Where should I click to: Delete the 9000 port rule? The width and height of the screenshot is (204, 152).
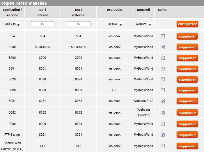[x=187, y=124]
